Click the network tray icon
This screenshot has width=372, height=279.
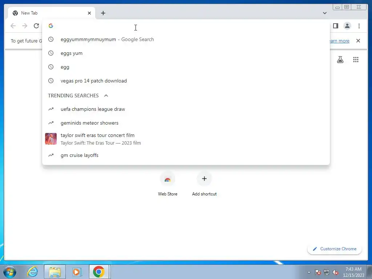pyautogui.click(x=327, y=272)
